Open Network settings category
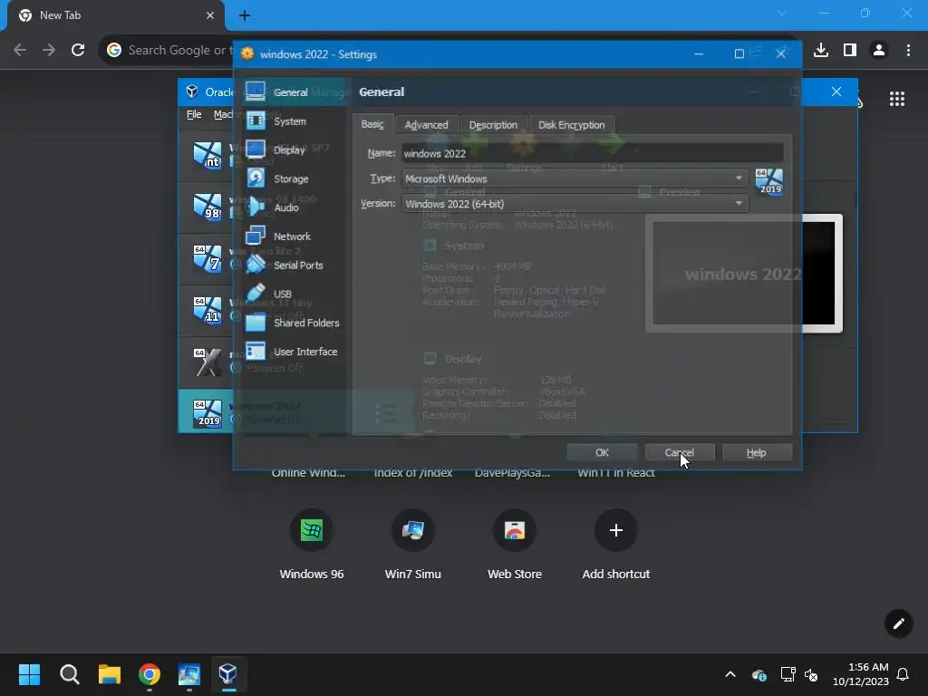Viewport: 928px width, 696px height. click(x=292, y=237)
